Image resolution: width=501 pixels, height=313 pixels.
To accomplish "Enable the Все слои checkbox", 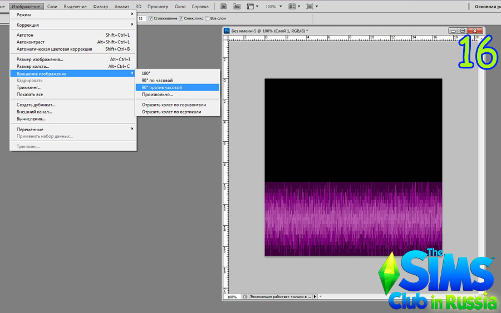I will (x=207, y=18).
